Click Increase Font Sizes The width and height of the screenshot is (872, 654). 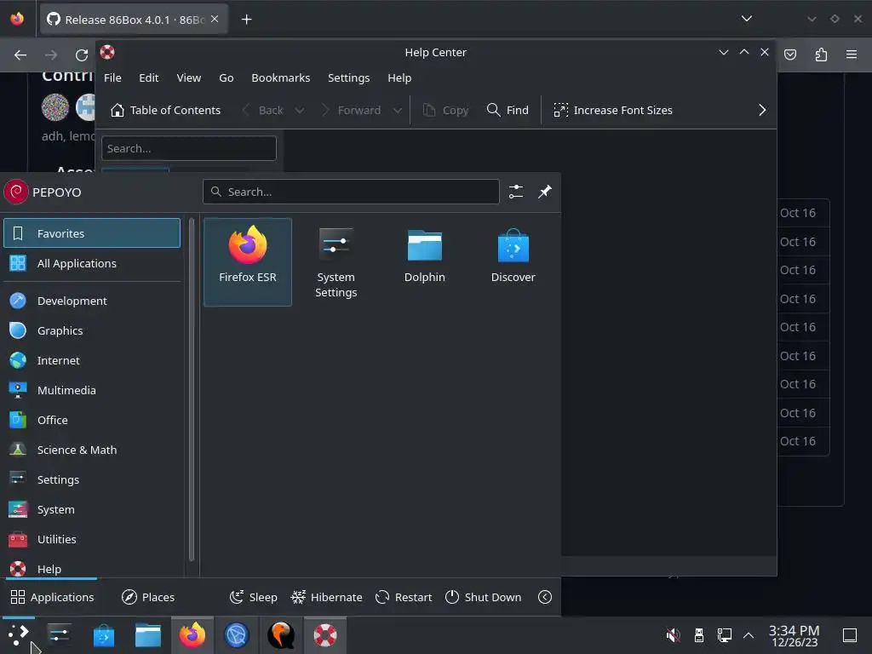pyautogui.click(x=613, y=110)
